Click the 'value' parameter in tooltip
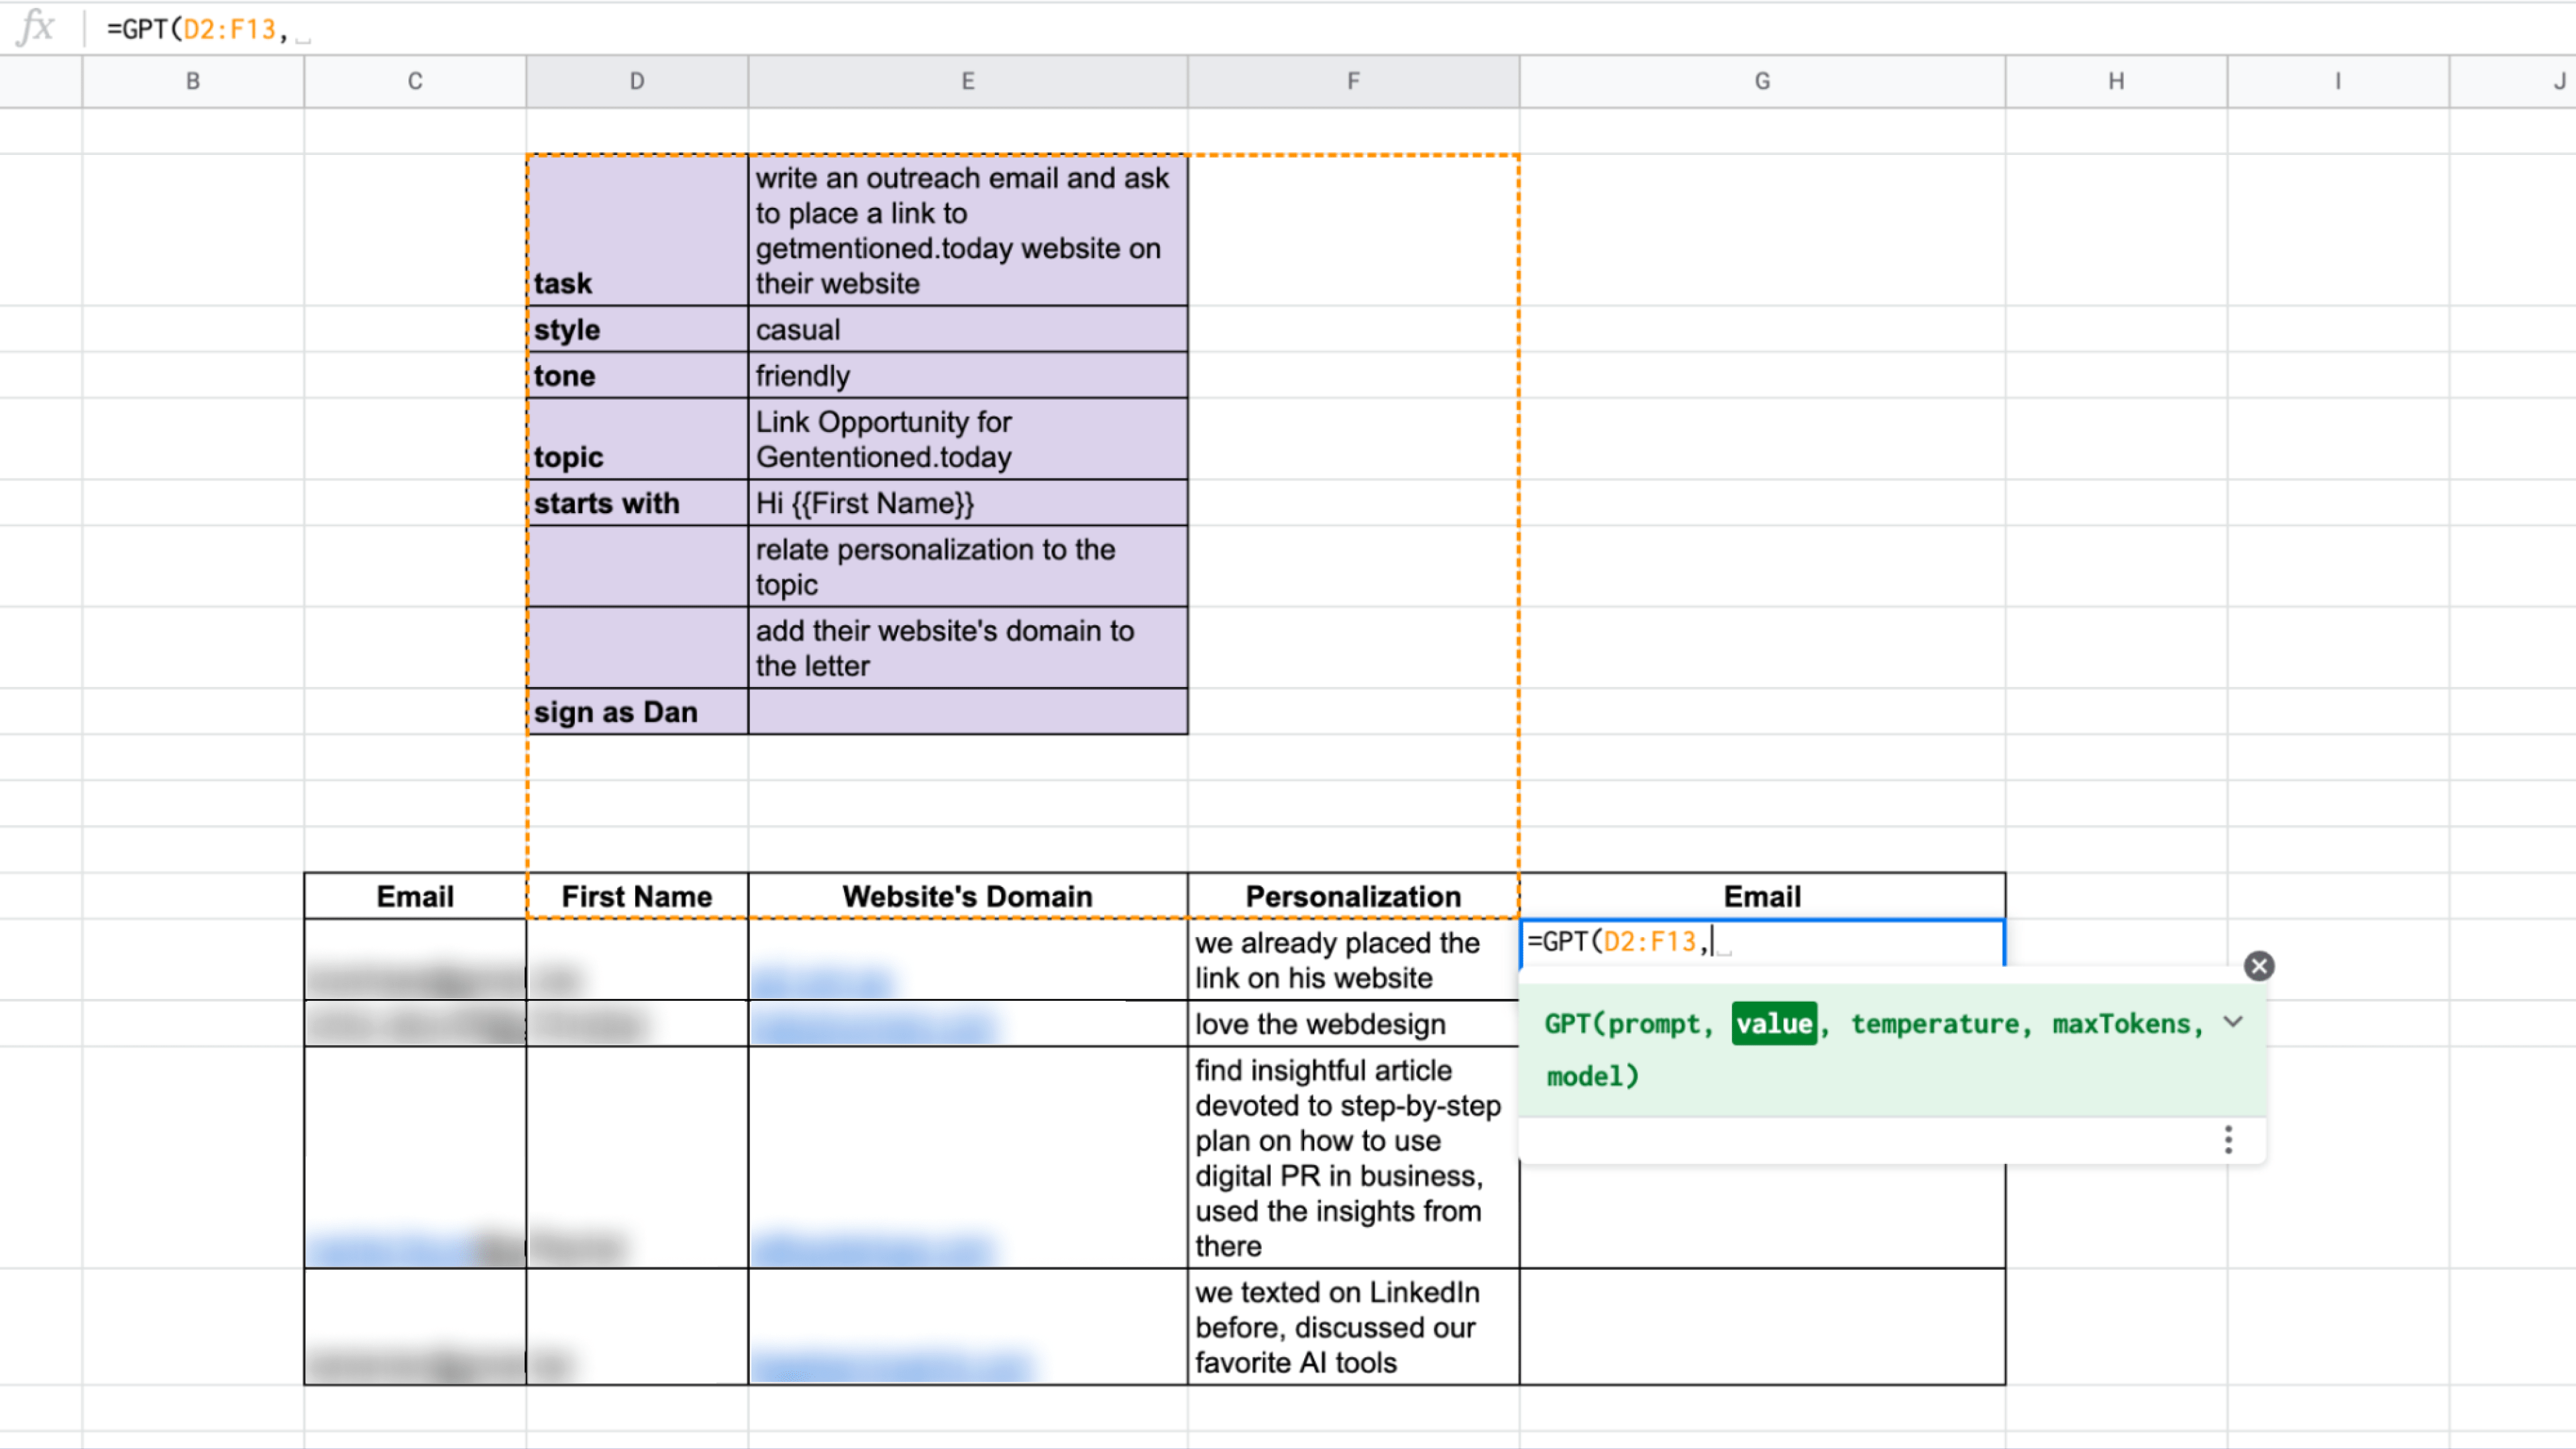 (1774, 1024)
